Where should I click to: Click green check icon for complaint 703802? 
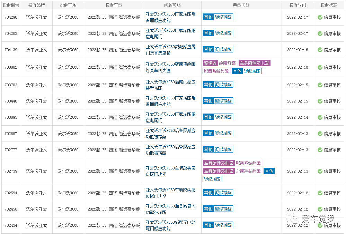[x=320, y=68]
